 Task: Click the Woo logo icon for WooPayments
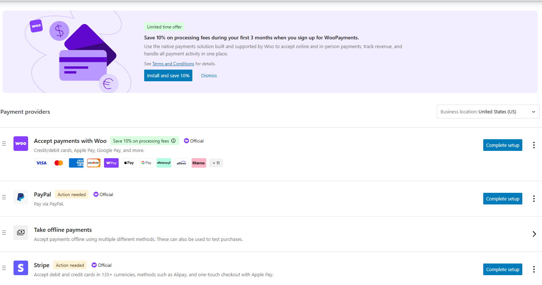(21, 144)
